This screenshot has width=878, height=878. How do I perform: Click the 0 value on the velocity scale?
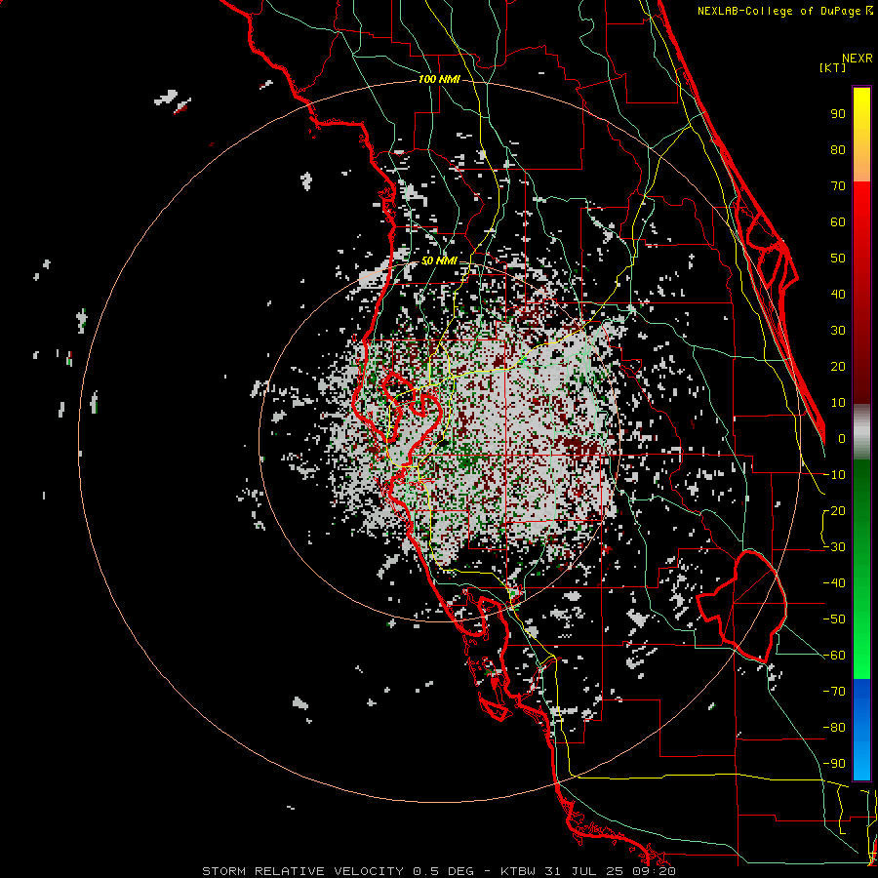click(x=842, y=439)
